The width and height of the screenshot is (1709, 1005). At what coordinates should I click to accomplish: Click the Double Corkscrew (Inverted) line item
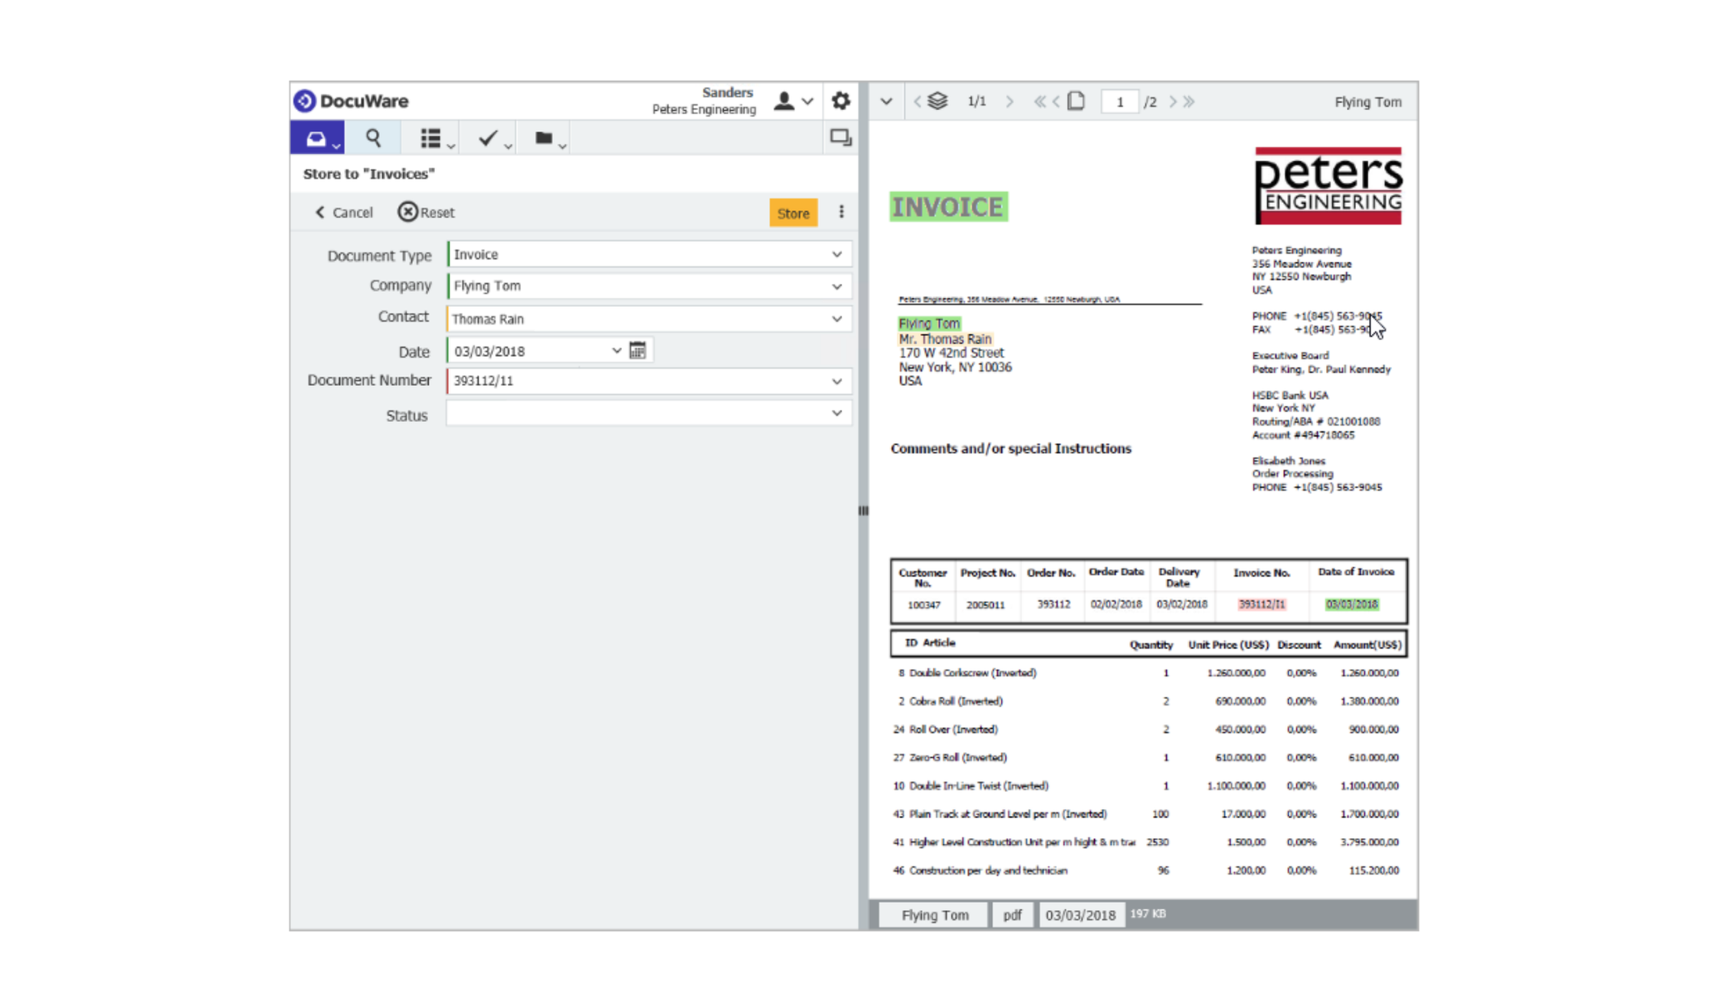pyautogui.click(x=973, y=673)
